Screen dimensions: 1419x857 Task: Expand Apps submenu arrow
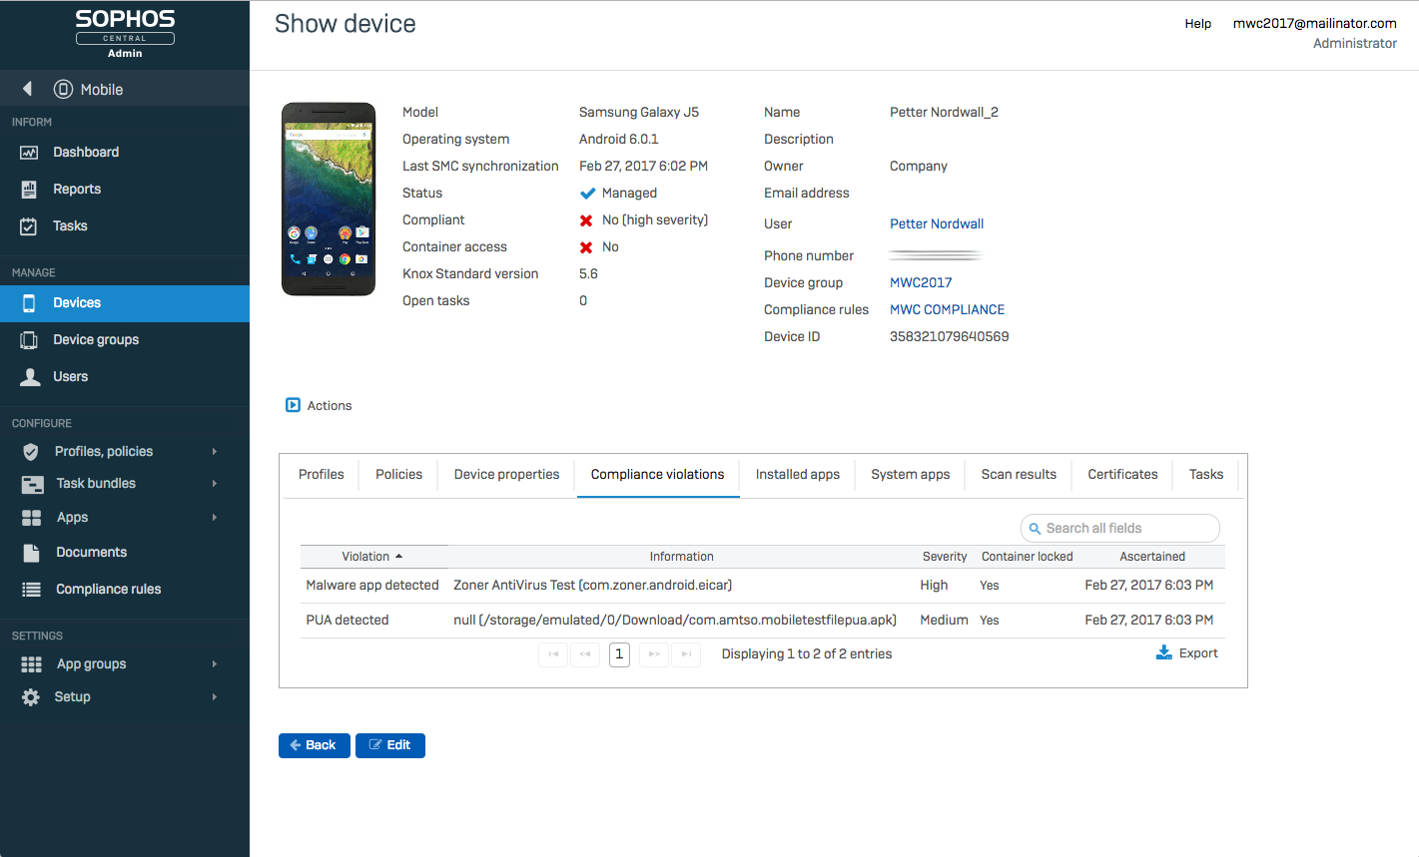(215, 518)
